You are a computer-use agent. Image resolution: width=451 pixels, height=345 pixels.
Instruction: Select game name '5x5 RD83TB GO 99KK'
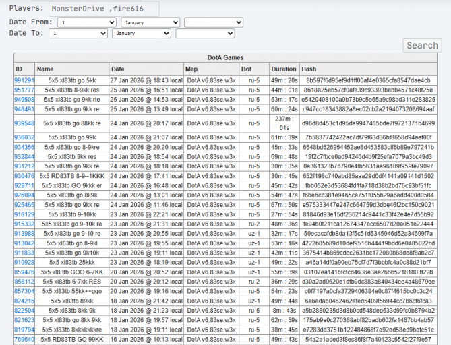(72, 340)
